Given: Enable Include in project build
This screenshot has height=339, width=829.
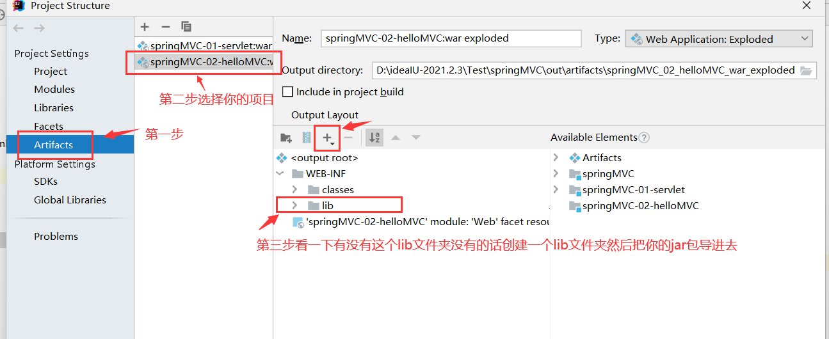Looking at the screenshot, I should [x=287, y=92].
